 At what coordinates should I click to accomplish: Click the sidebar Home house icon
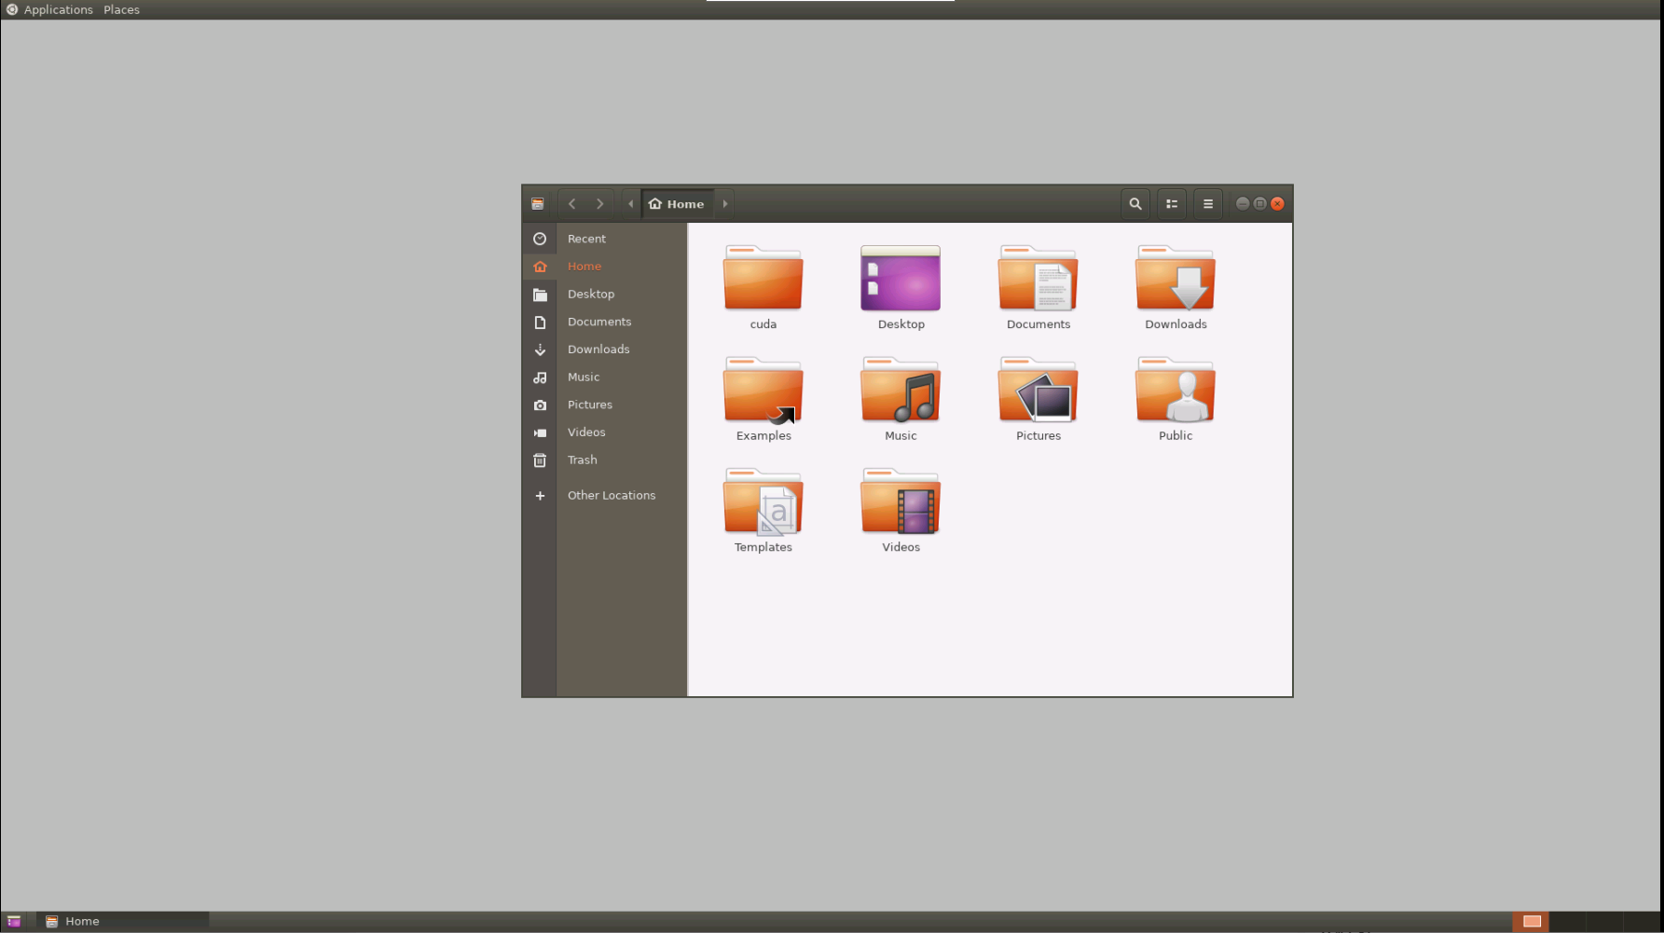click(540, 267)
